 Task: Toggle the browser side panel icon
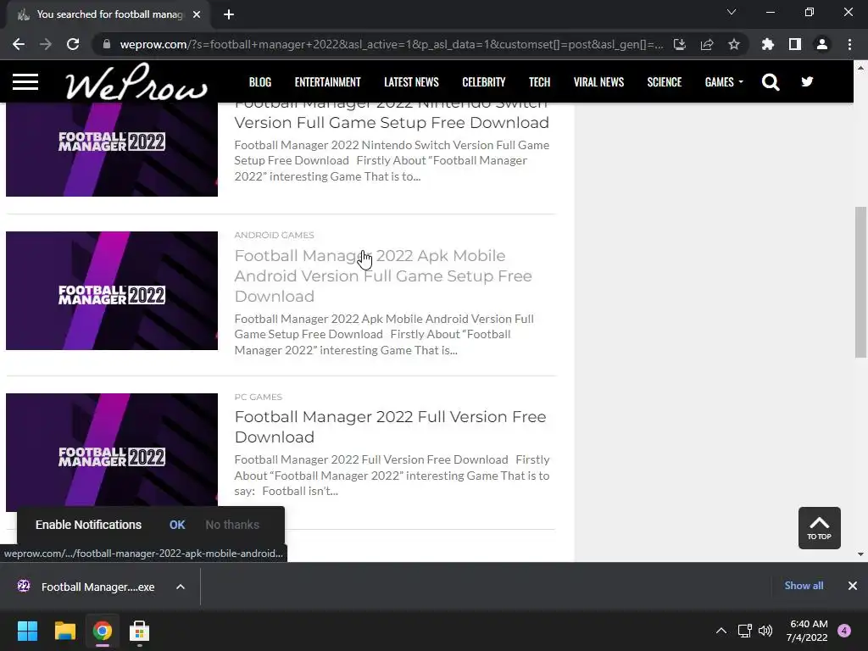click(795, 44)
